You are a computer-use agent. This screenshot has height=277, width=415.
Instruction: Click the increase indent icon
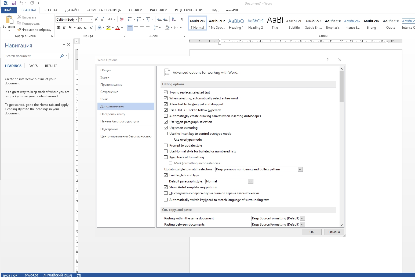(165, 19)
